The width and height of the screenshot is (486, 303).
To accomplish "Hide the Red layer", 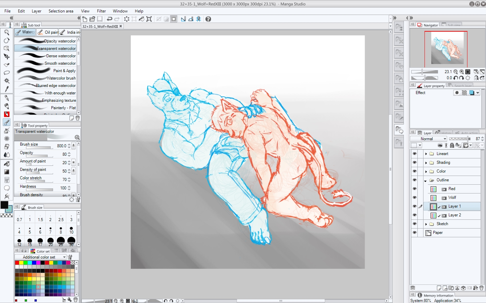I will [x=415, y=189].
